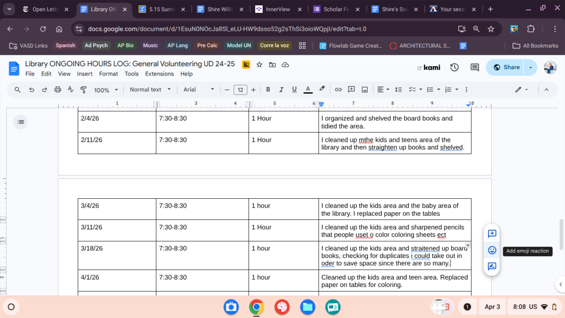This screenshot has height=318, width=565.
Task: Toggle bold formatting
Action: point(268,90)
